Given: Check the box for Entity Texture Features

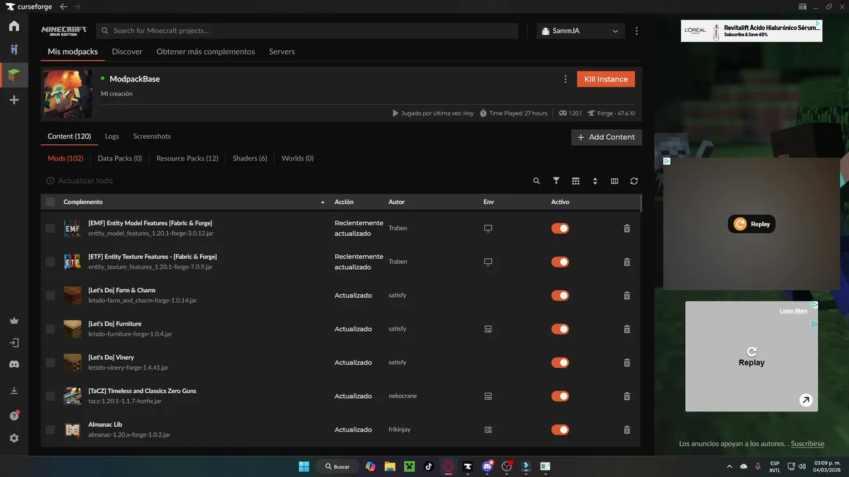Looking at the screenshot, I should (50, 262).
